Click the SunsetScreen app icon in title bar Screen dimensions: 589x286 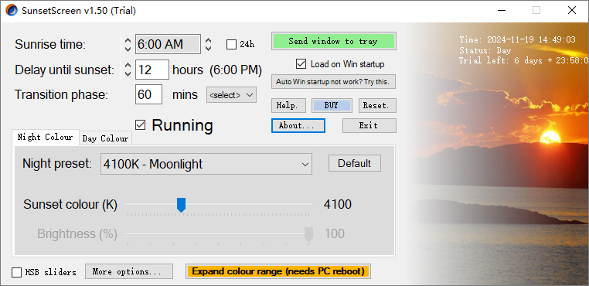12,11
